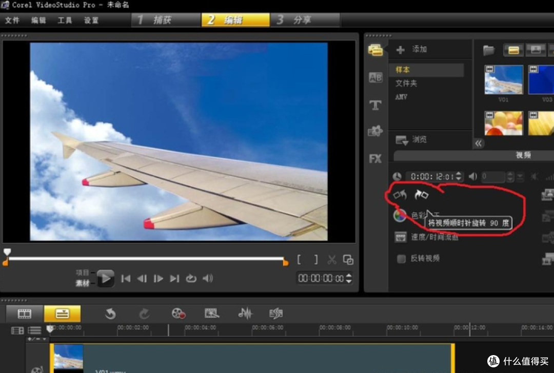Toggle show photos filter in library
This screenshot has width=554, height=373.
pos(536,50)
